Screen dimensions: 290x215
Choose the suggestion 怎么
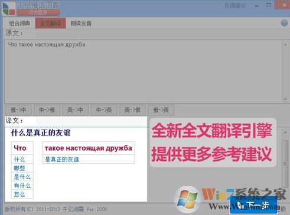[22, 194]
